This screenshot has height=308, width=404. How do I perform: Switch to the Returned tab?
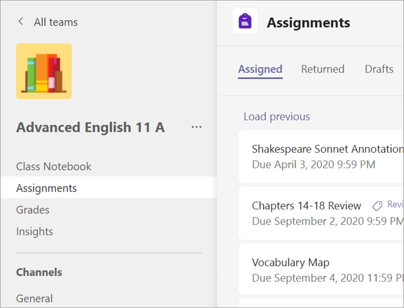coord(323,69)
